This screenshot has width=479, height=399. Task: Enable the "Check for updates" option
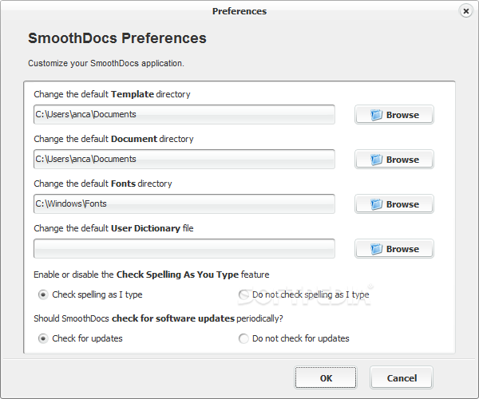pos(43,338)
